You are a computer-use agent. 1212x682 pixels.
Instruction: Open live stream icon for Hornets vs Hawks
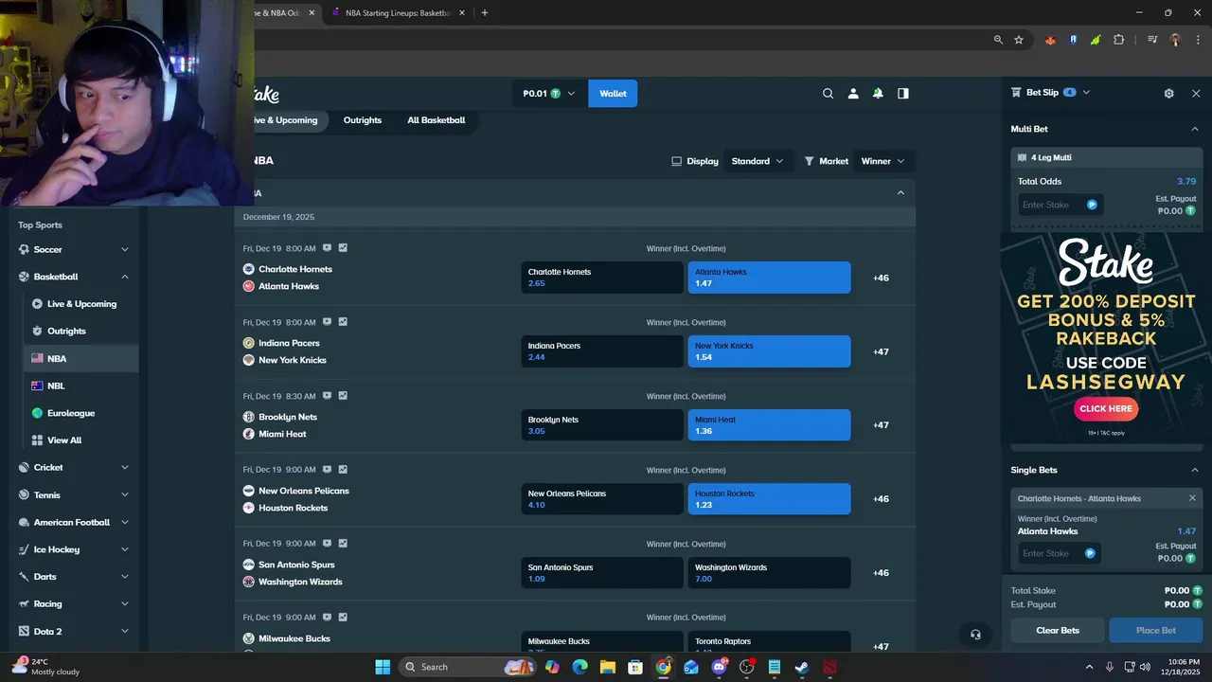click(327, 248)
